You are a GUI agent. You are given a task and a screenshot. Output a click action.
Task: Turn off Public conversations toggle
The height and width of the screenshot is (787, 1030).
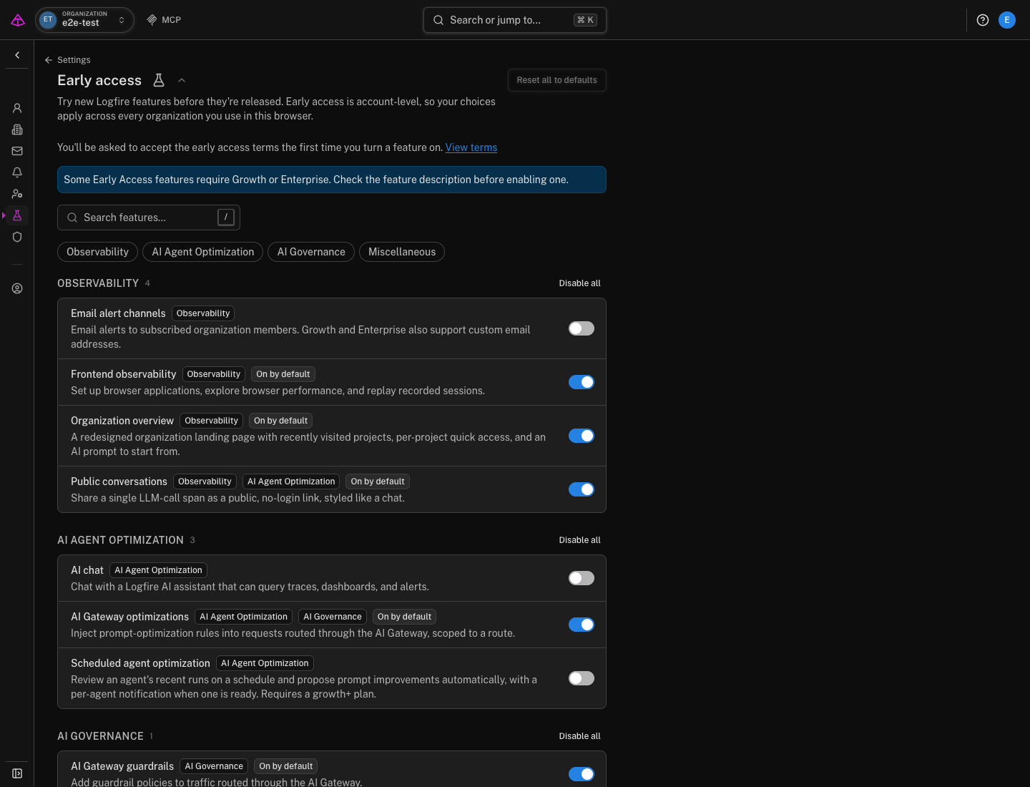[582, 489]
